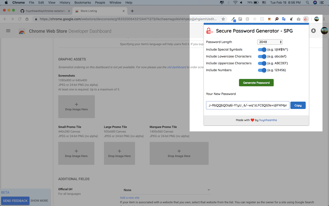Toggle Include Special Symbols switch
The height and width of the screenshot is (206, 329).
[262, 49]
